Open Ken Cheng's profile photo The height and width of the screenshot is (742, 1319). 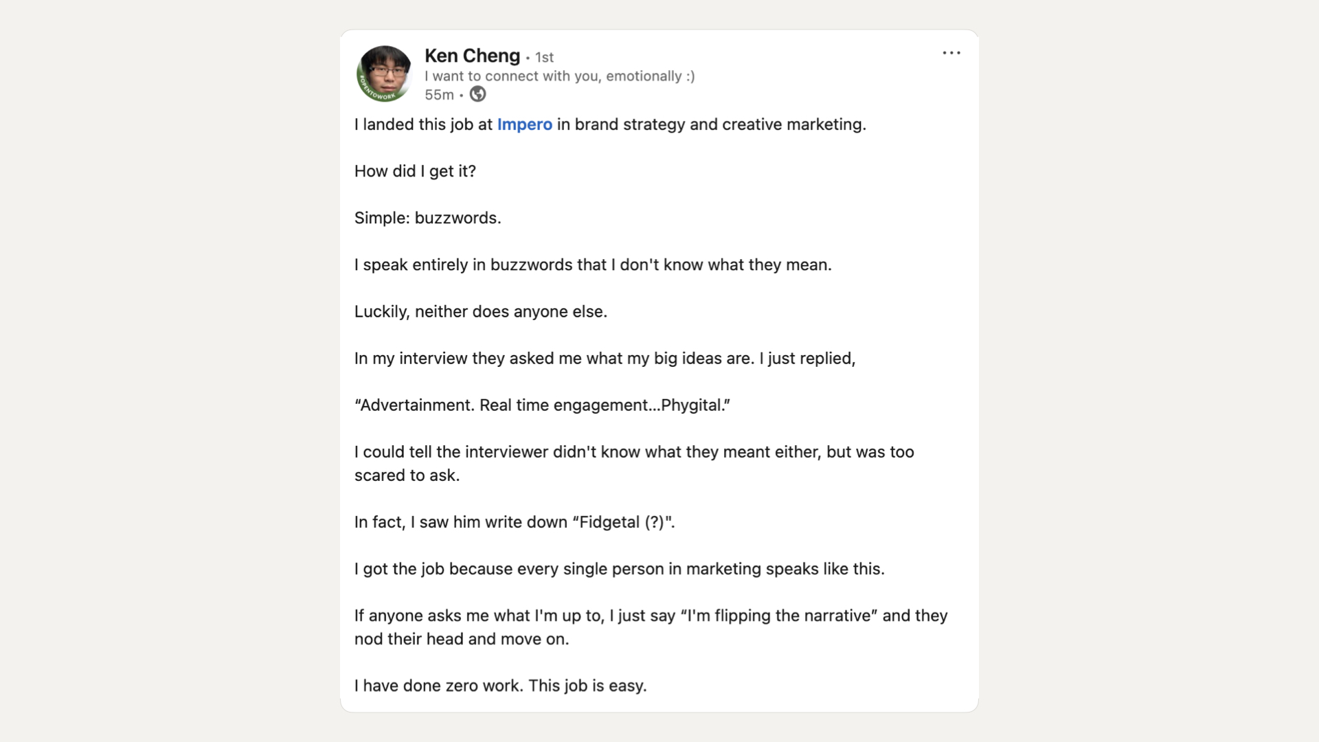pyautogui.click(x=384, y=74)
